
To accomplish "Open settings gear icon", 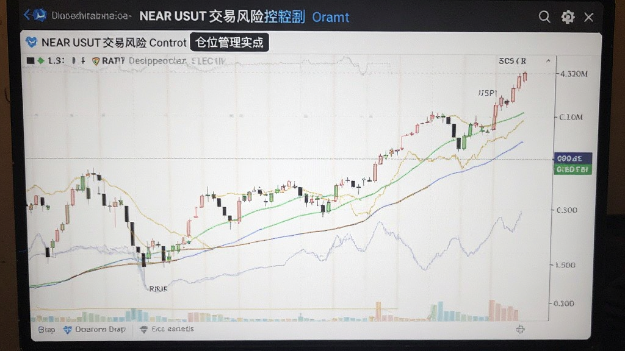I will 568,17.
